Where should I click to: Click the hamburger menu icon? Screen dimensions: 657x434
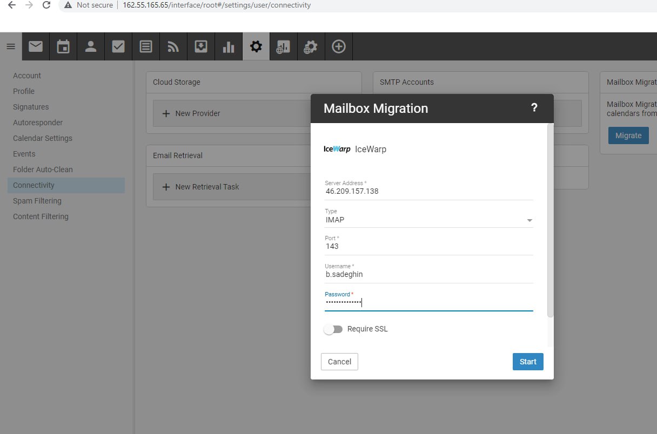click(x=11, y=46)
